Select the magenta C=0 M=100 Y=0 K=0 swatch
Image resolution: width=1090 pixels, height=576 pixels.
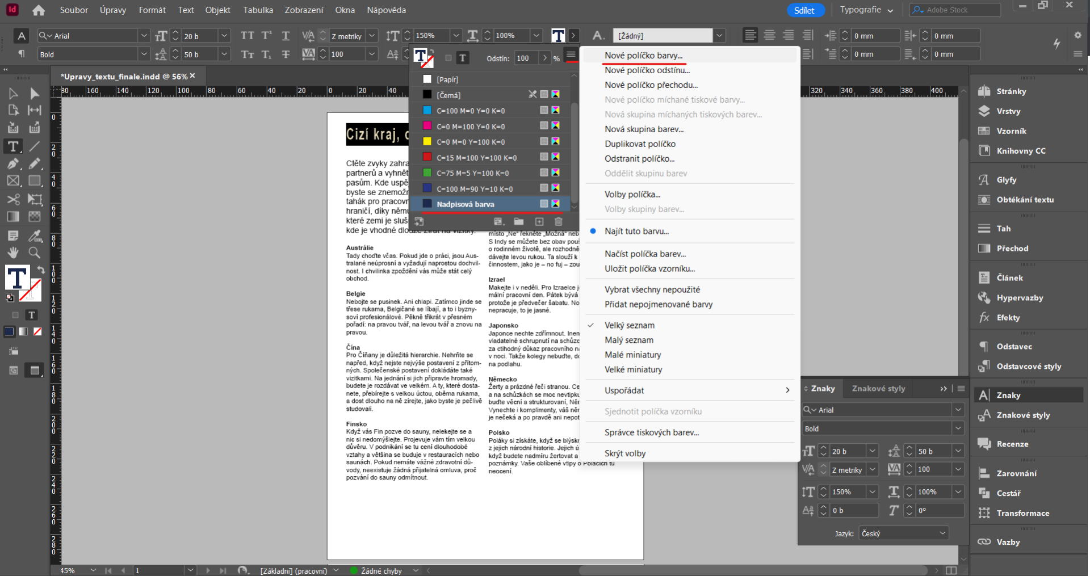coord(470,126)
